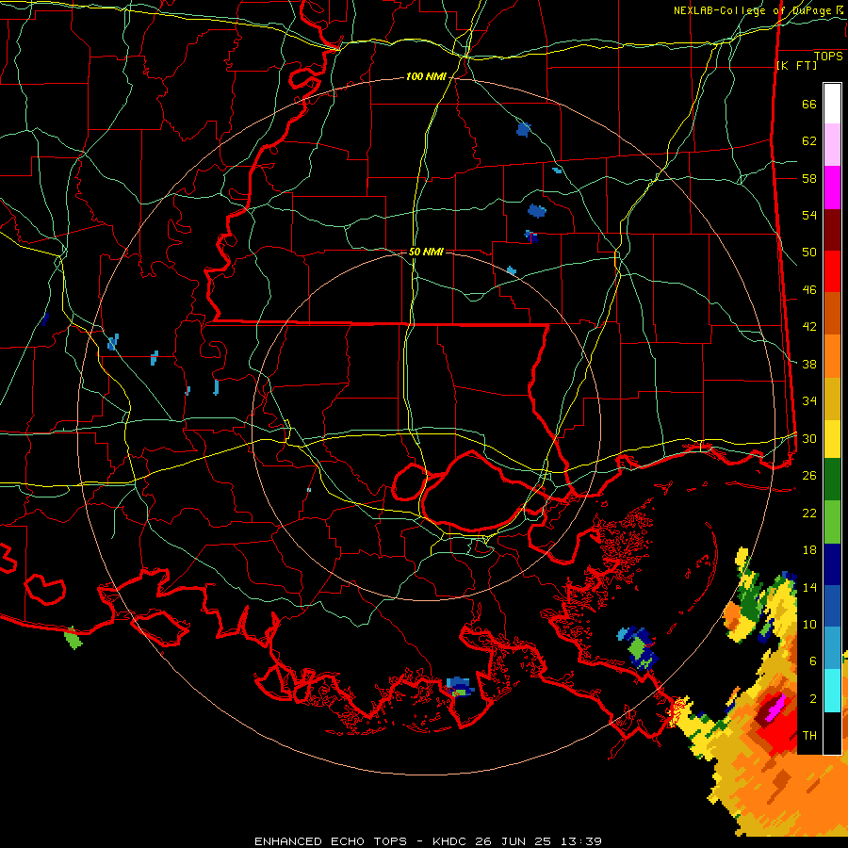Viewport: 848px width, 848px height.
Task: Click the black TH threshold swatch
Action: coord(832,733)
